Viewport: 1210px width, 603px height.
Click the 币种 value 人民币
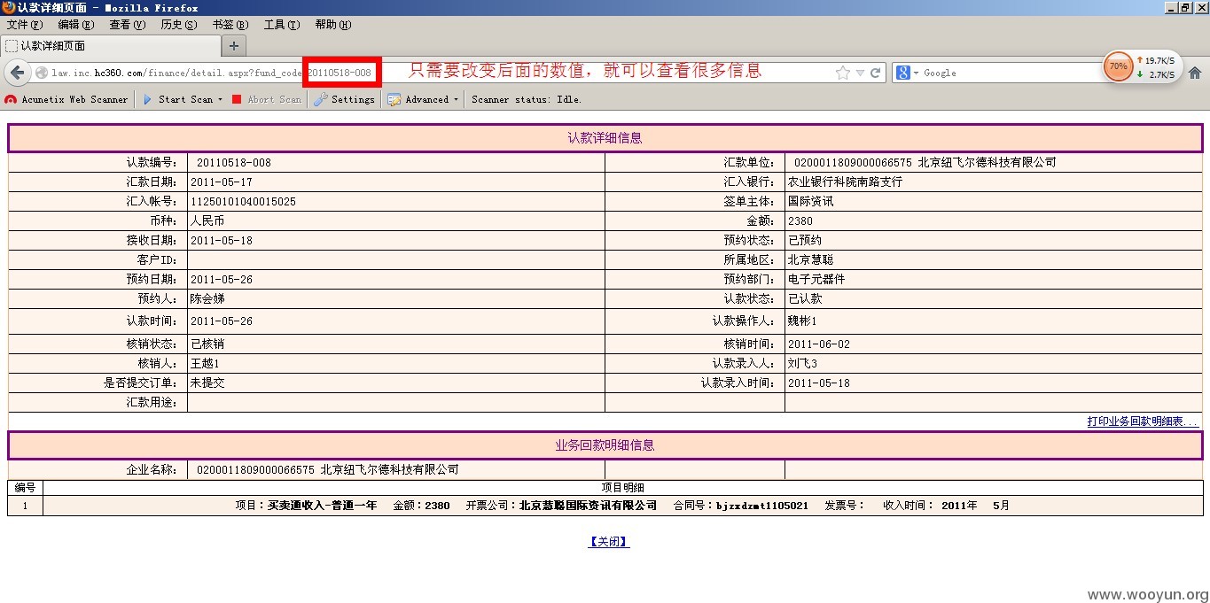[x=207, y=221]
